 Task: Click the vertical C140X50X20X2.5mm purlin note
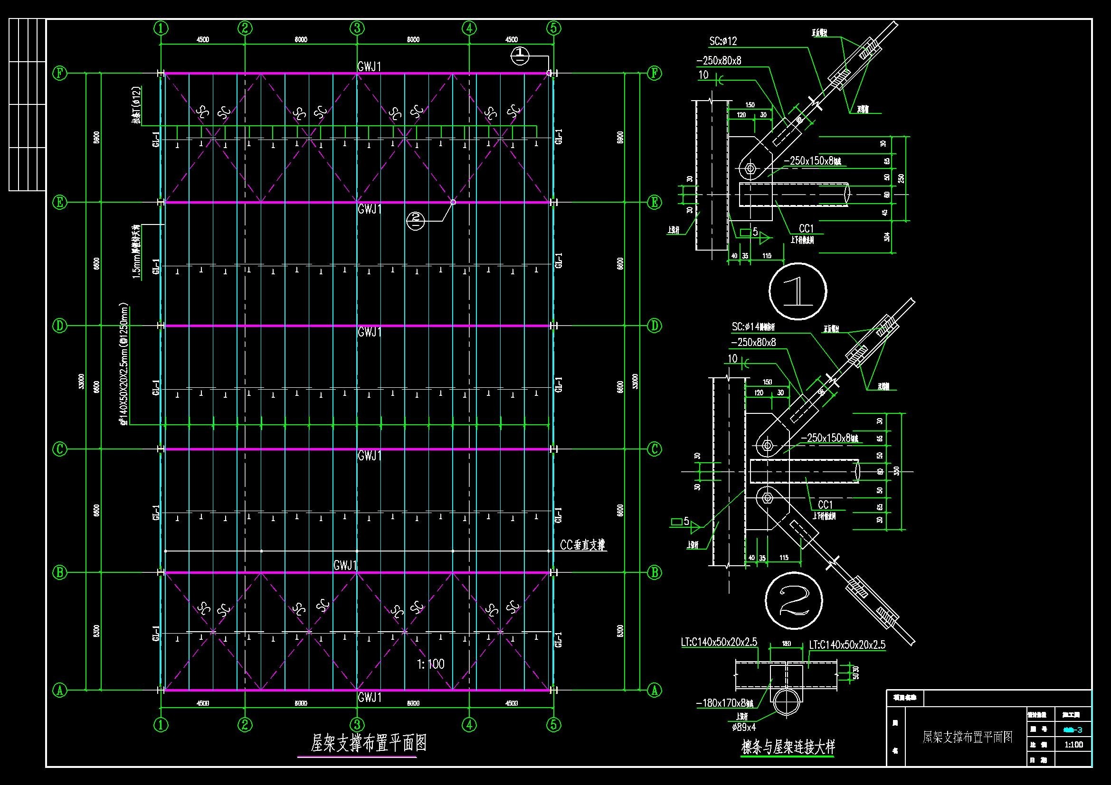click(x=124, y=364)
